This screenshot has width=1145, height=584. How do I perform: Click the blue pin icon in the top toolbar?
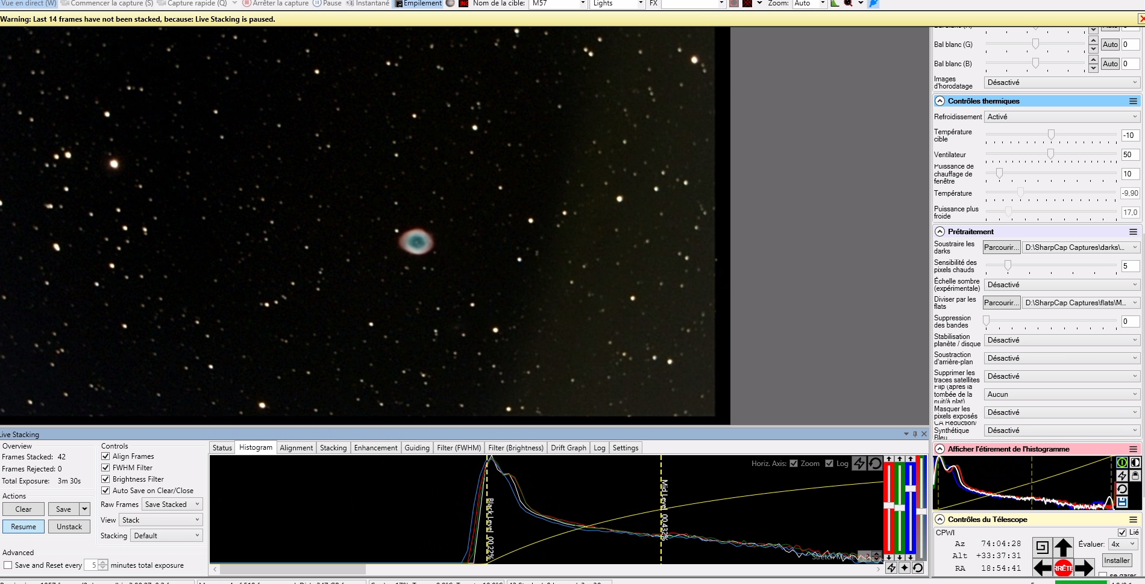tap(873, 4)
